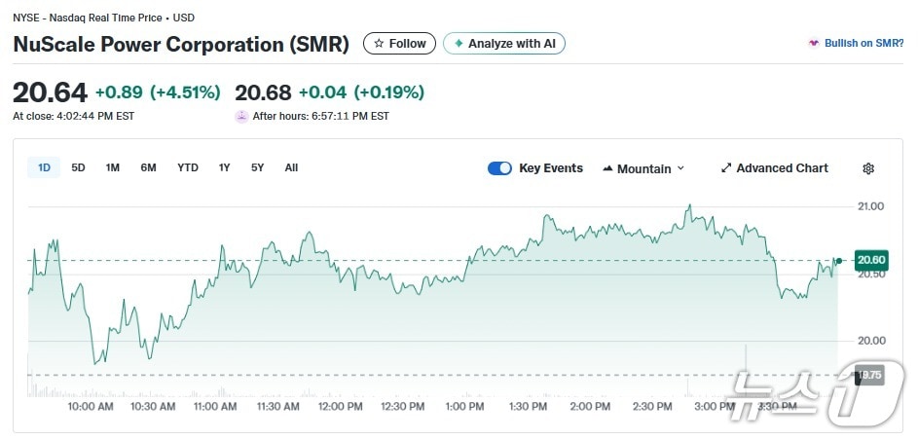Click the sparkle icon in Analyze with AI
This screenshot has width=918, height=440.
coord(459,44)
